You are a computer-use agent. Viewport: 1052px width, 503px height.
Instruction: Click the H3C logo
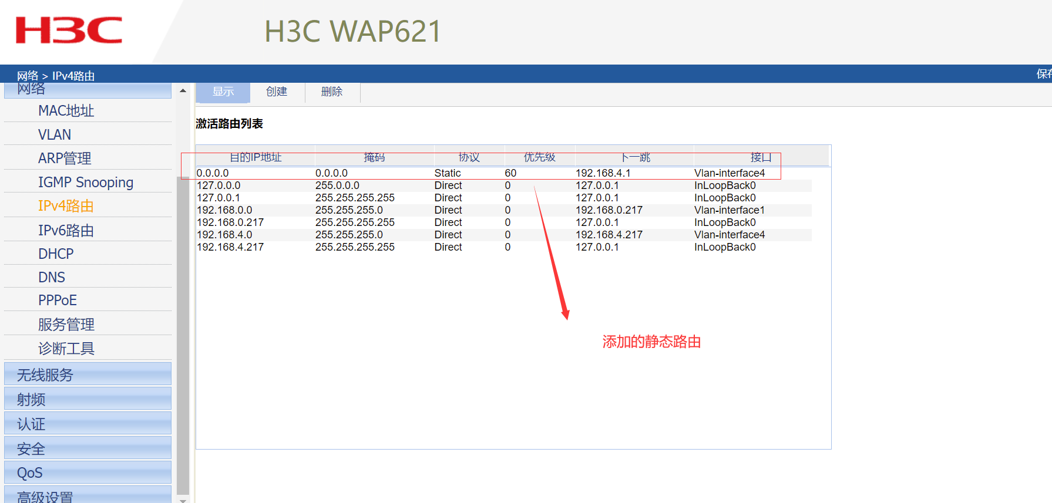[x=69, y=31]
